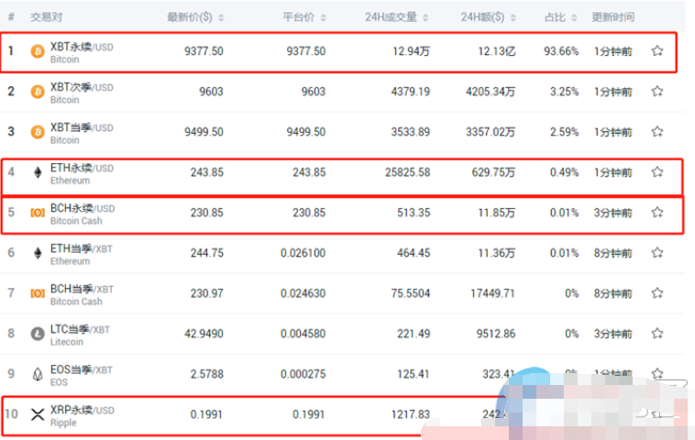The height and width of the screenshot is (440, 695).
Task: Click the EOS icon in EOS当季/XBT row
Action: (38, 374)
